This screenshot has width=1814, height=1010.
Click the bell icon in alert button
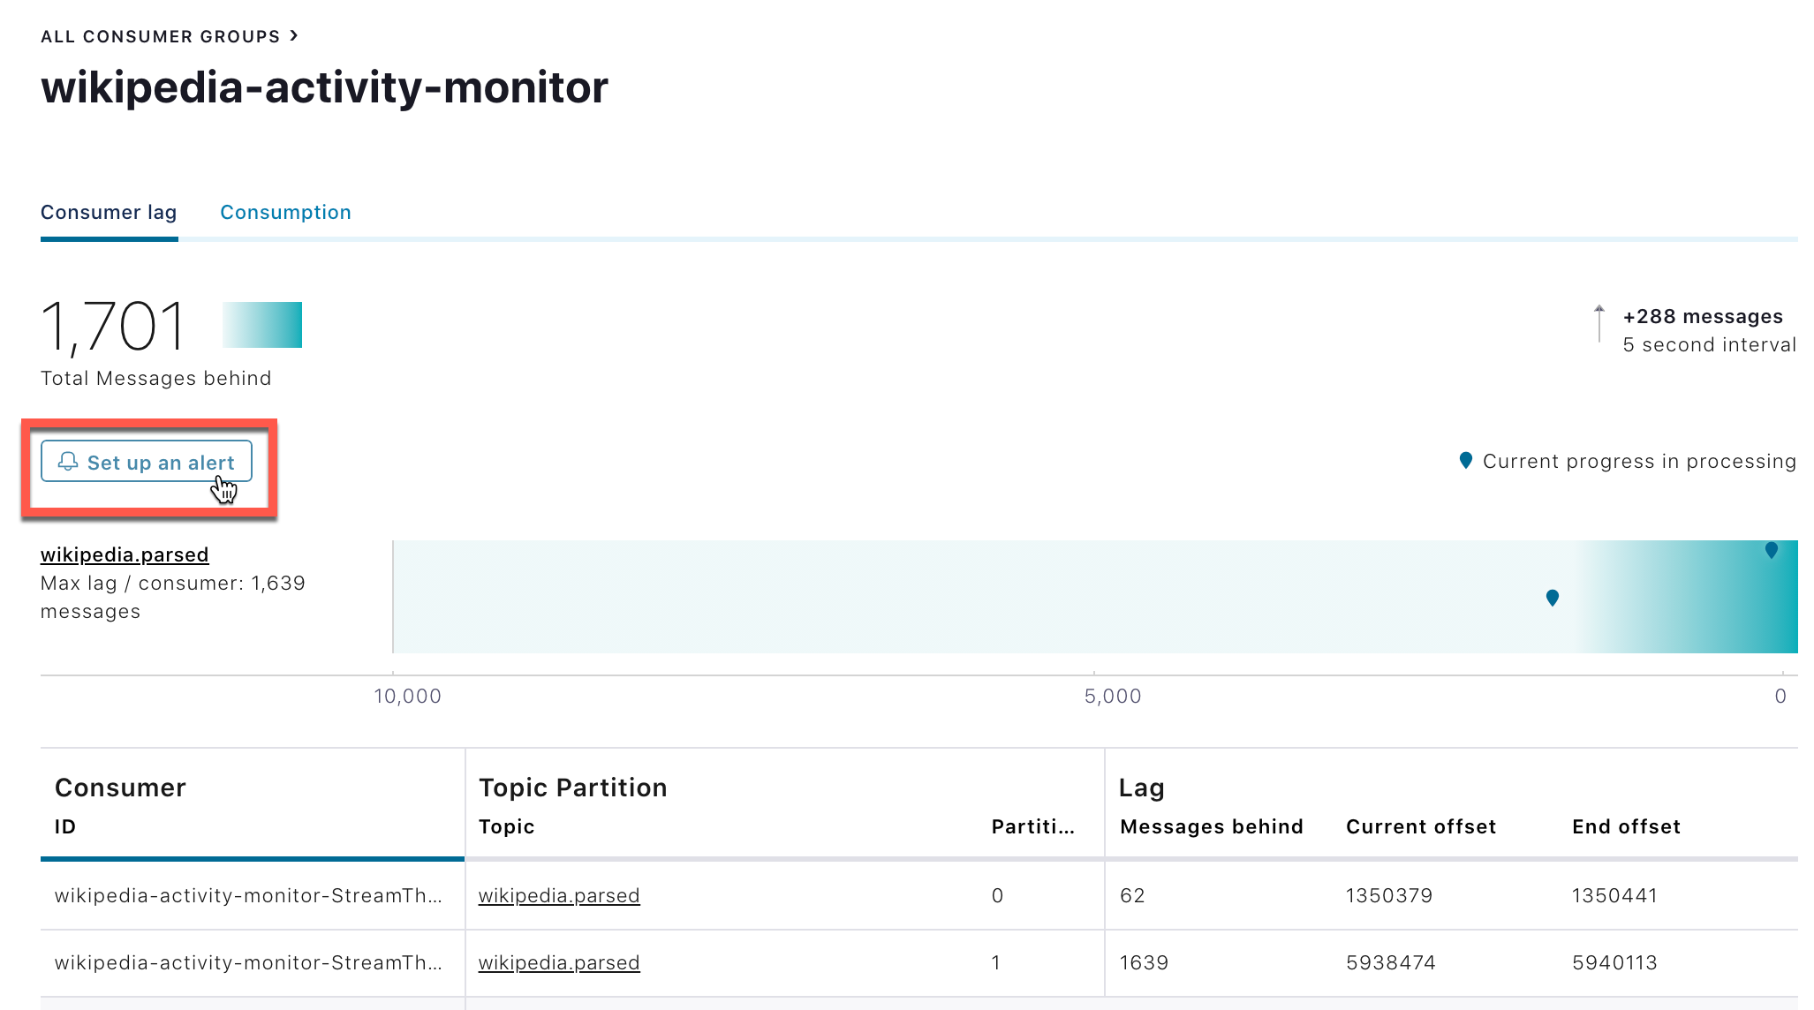click(x=68, y=462)
